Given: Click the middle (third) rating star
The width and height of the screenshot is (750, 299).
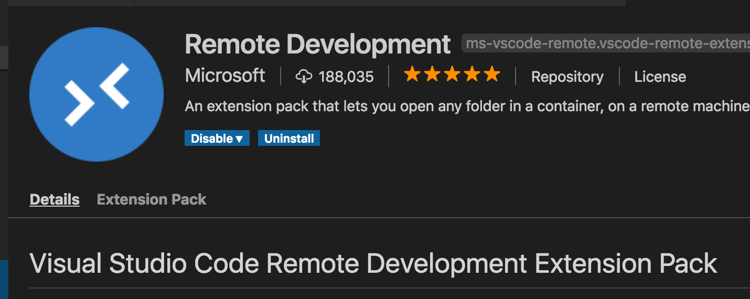Looking at the screenshot, I should (x=452, y=74).
